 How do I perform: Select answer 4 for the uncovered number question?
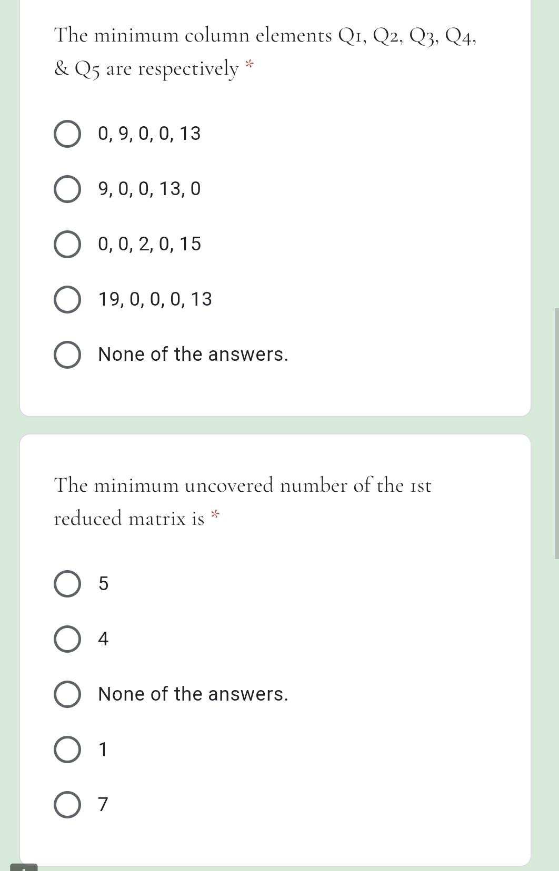point(103,639)
